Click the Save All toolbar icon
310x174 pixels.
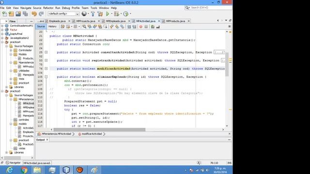[25, 14]
